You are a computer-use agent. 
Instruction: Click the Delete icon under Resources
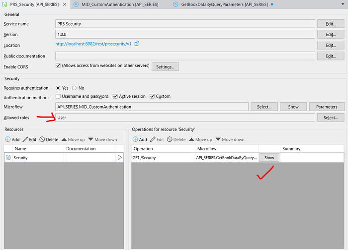point(43,139)
